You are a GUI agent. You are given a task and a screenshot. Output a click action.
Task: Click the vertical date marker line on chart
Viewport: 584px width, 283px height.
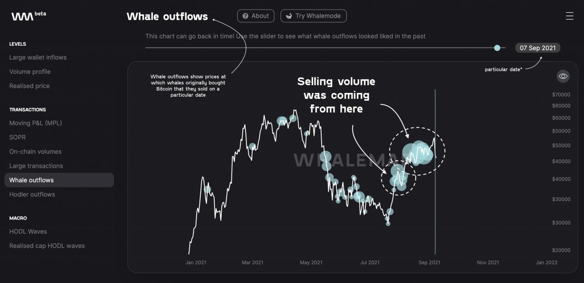click(x=435, y=205)
